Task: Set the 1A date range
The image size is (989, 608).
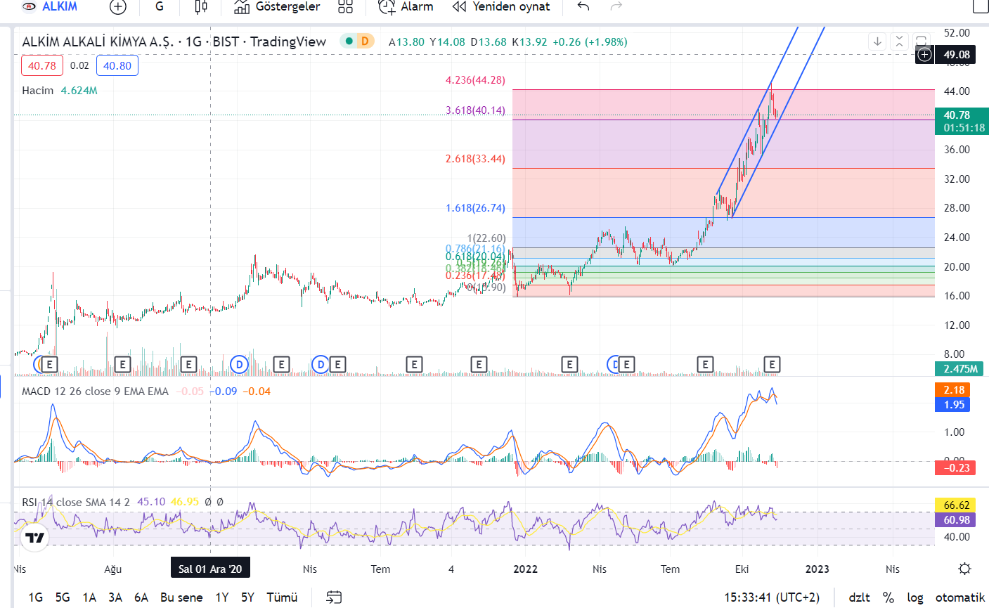Action: point(89,597)
